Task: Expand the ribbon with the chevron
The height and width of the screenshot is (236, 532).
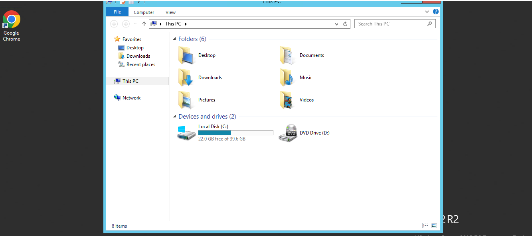Action: (427, 12)
